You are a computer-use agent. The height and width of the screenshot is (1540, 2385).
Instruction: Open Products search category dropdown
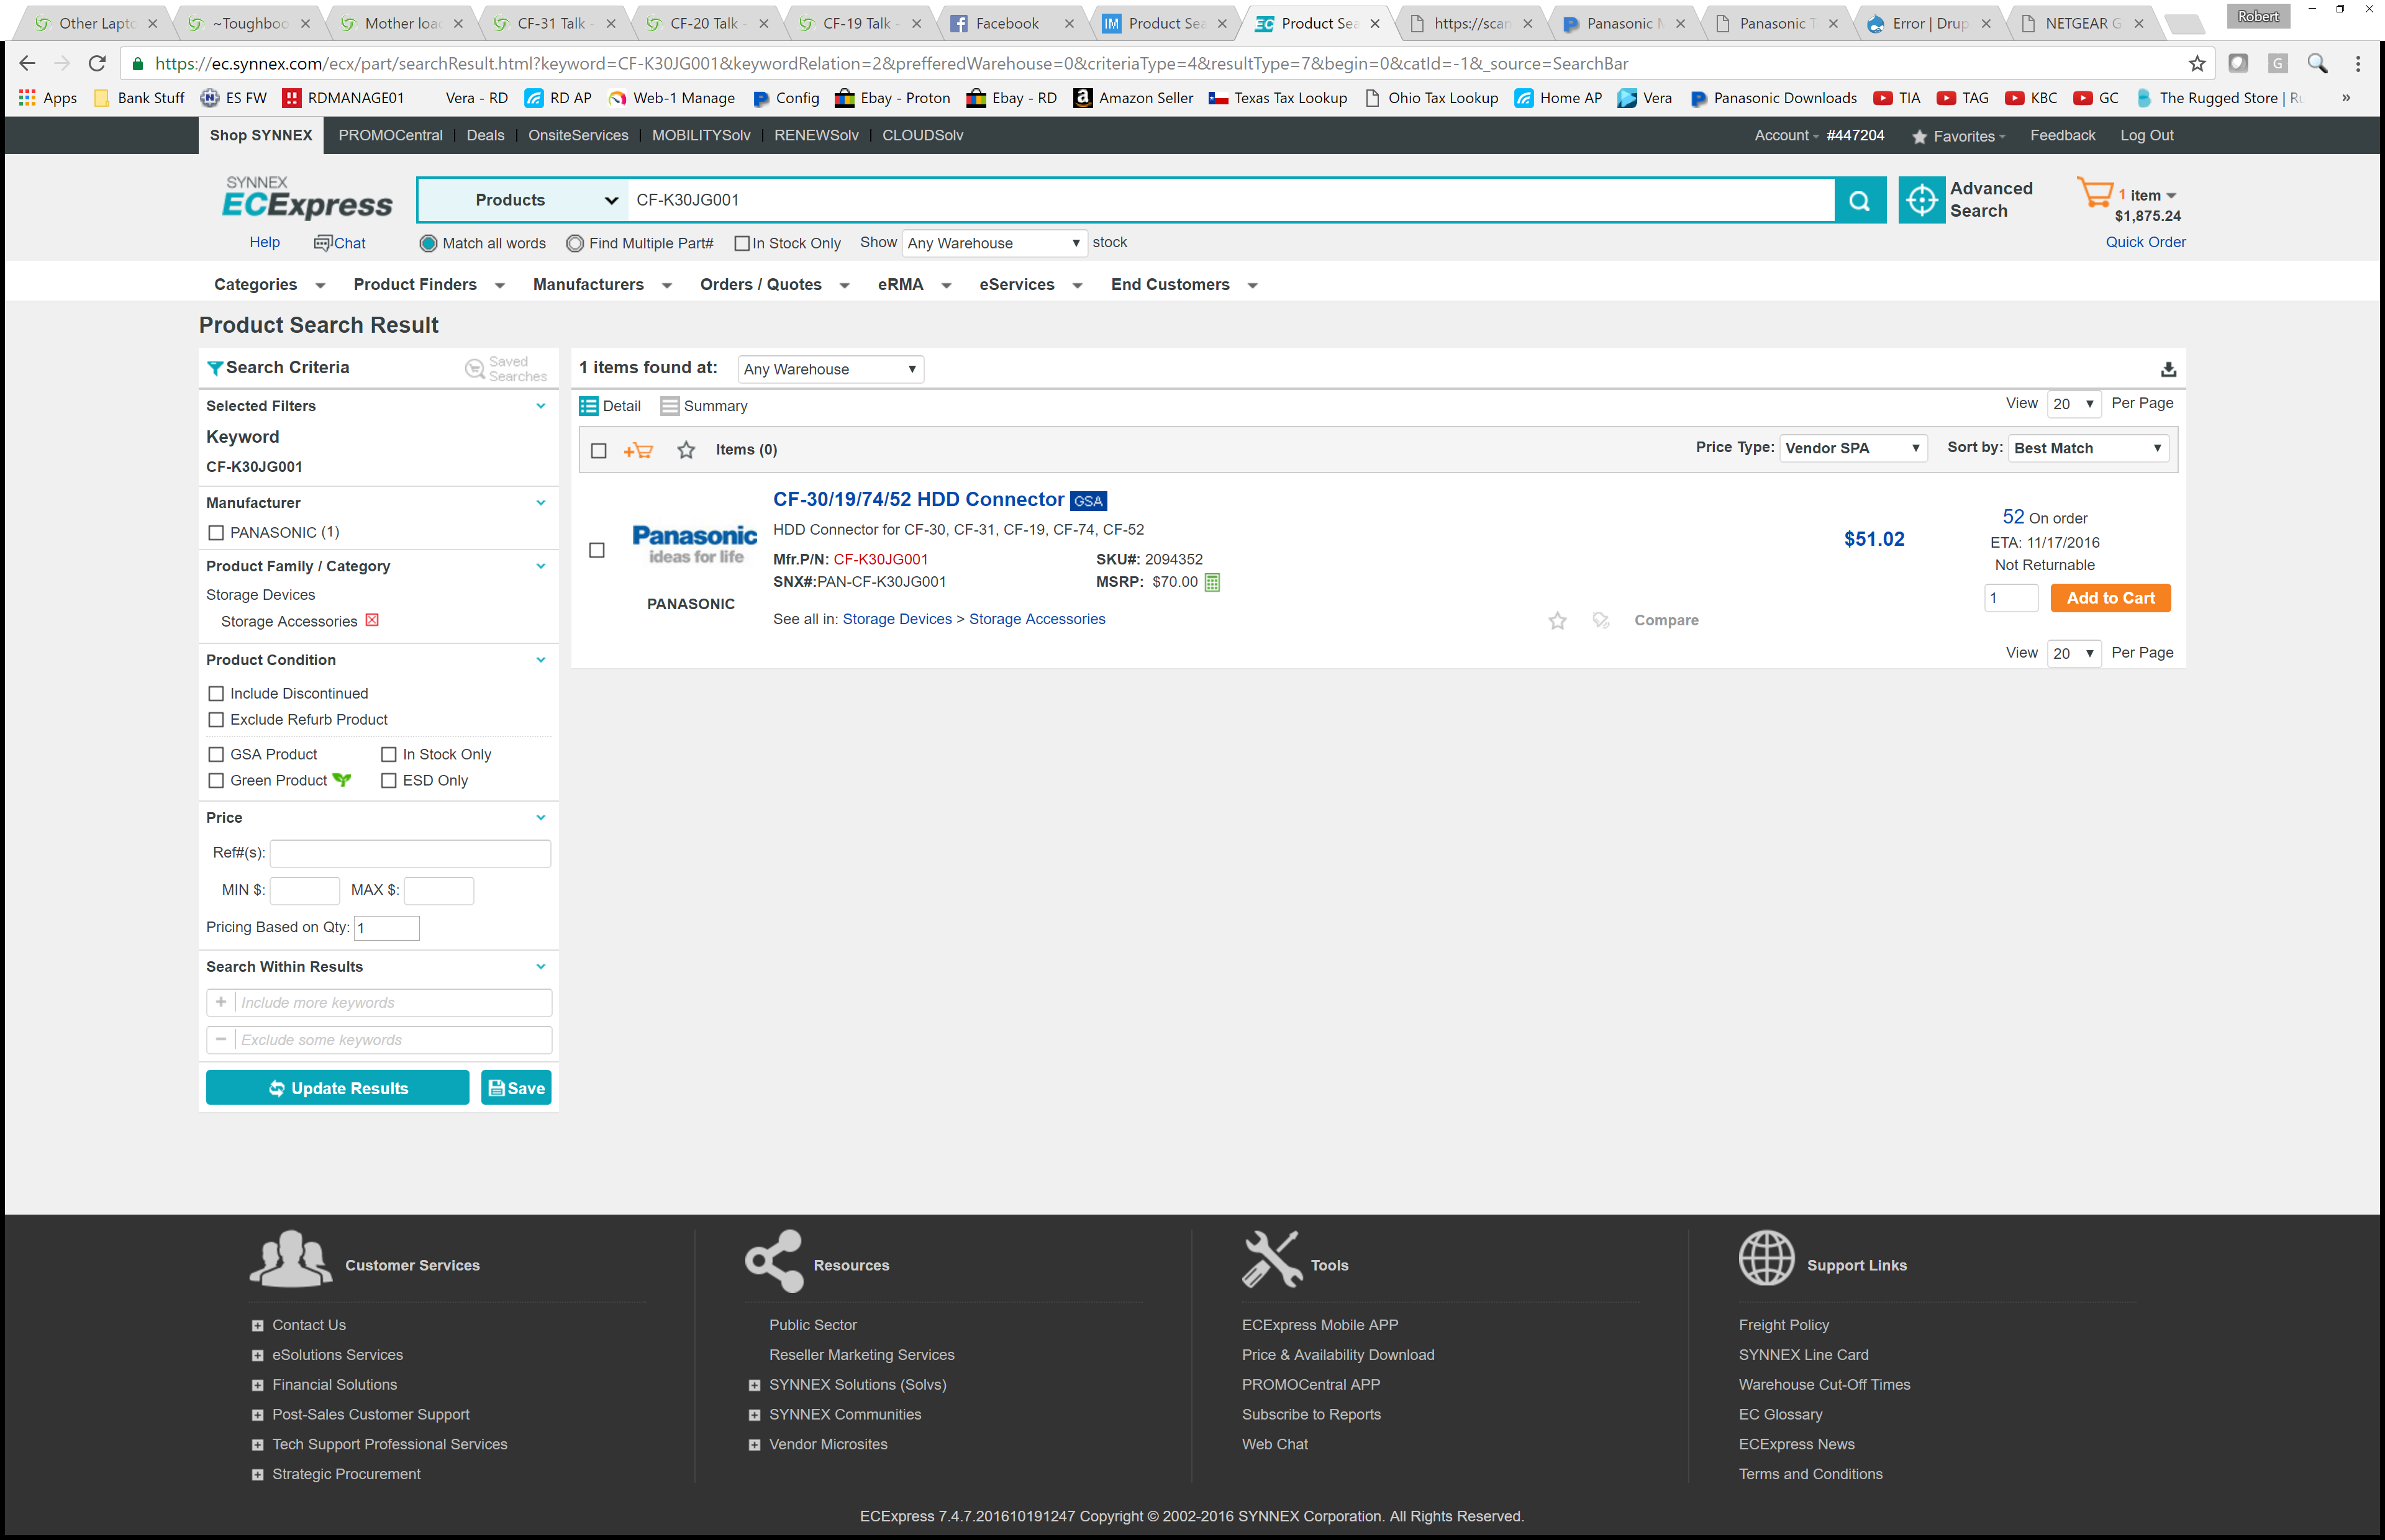523,200
